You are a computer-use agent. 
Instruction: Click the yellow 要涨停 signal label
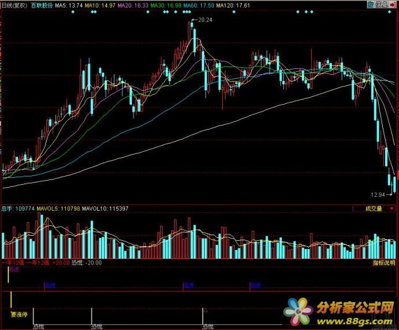(x=19, y=314)
